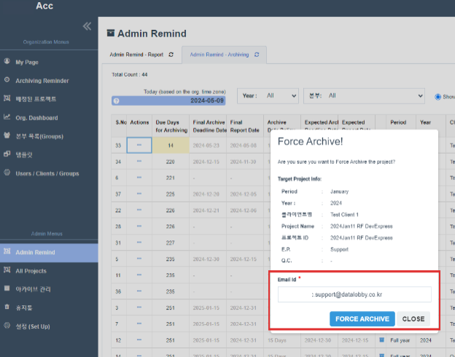Click the S.No column header
Screen dimensions: 455x357
(x=121, y=122)
